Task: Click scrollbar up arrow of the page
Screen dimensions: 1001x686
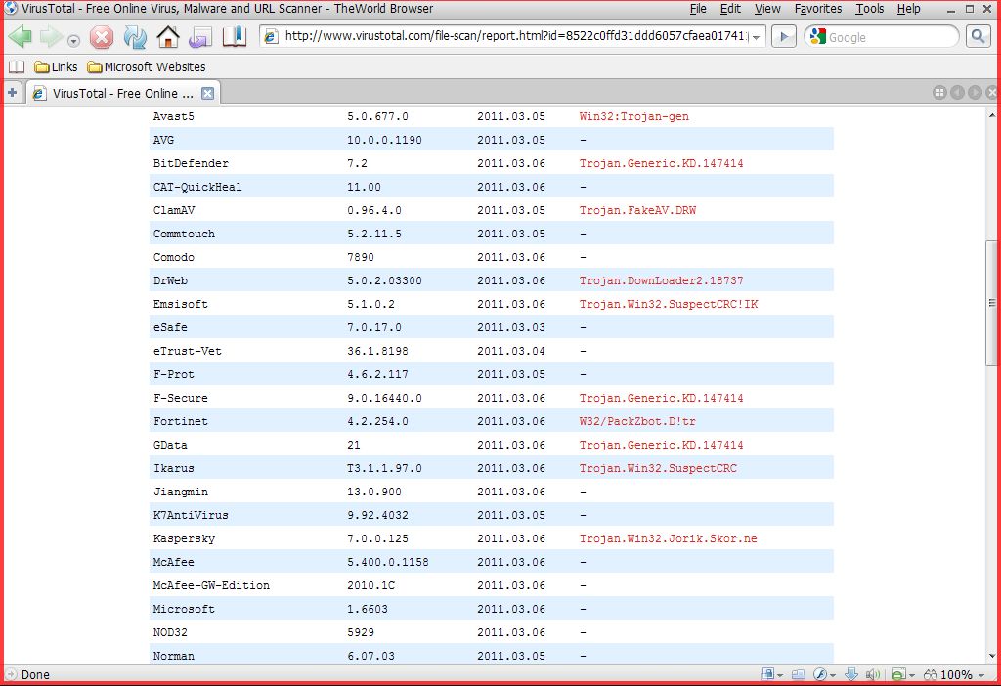Action: coord(991,115)
